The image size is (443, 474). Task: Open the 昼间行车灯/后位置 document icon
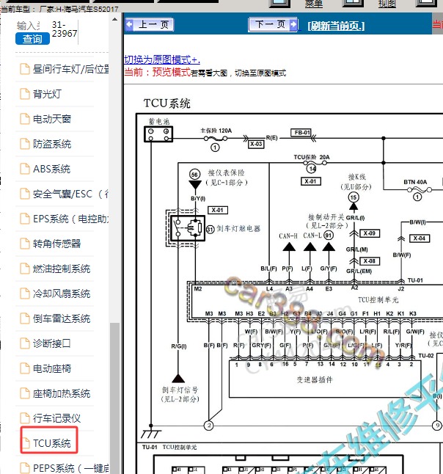point(25,69)
